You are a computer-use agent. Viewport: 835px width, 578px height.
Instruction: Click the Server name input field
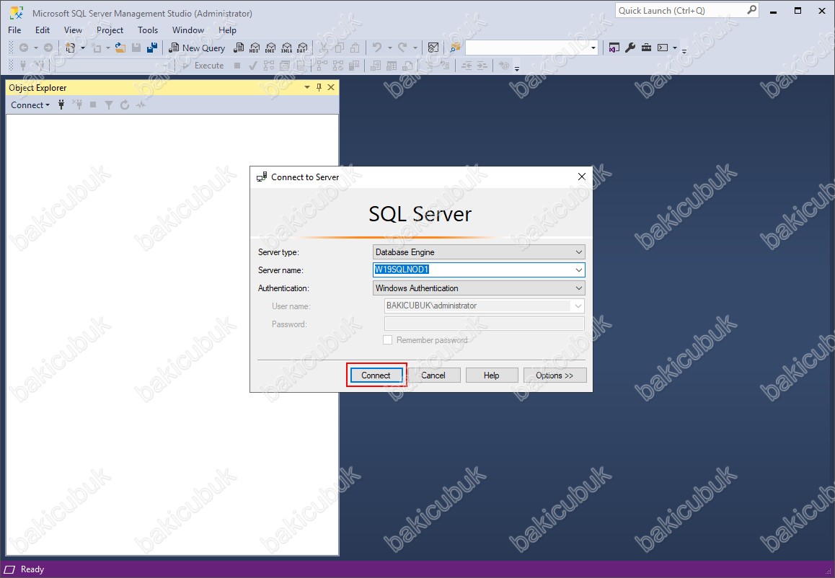(479, 270)
